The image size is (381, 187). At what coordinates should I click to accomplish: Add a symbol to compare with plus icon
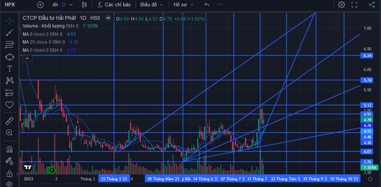[40, 4]
